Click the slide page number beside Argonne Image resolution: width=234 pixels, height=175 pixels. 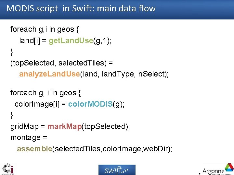pos(200,174)
